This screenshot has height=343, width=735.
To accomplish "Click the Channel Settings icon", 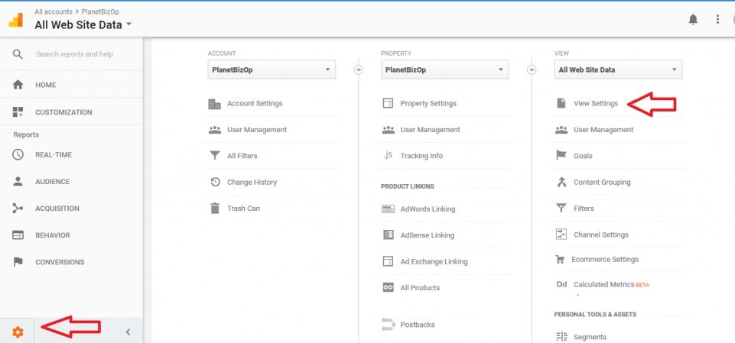I will (561, 235).
